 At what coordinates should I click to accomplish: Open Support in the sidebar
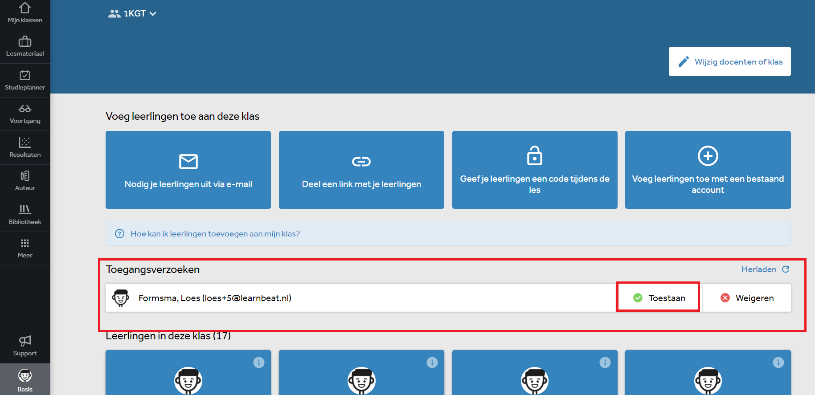25,346
